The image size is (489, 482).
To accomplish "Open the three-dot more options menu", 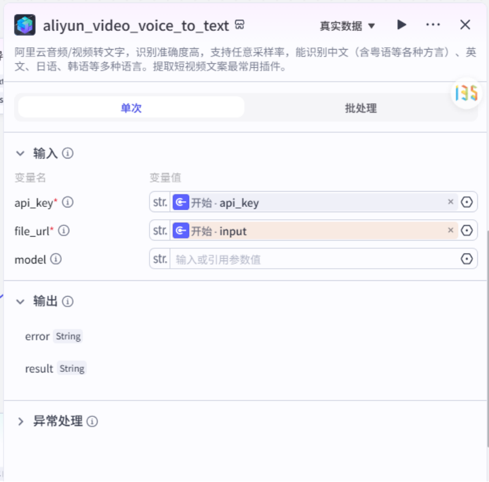I will 433,24.
